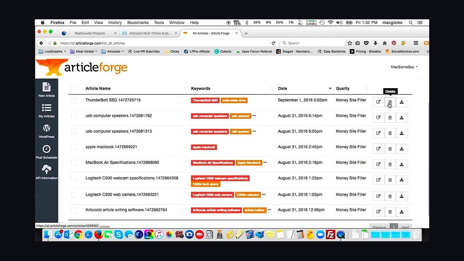Download Articoolo article writing software article
Screen dimensions: 464x261
[x=402, y=212]
